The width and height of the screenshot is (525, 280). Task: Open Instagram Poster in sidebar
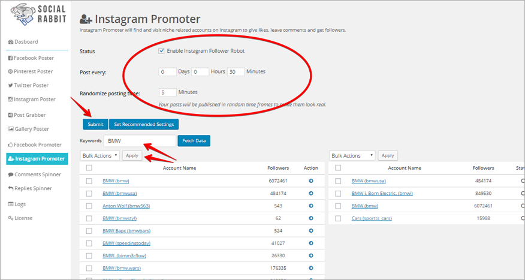tap(32, 99)
